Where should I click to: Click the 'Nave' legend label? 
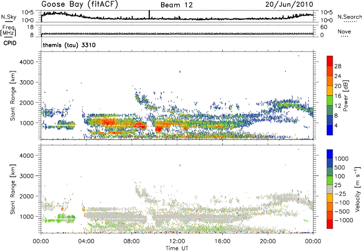(344, 32)
